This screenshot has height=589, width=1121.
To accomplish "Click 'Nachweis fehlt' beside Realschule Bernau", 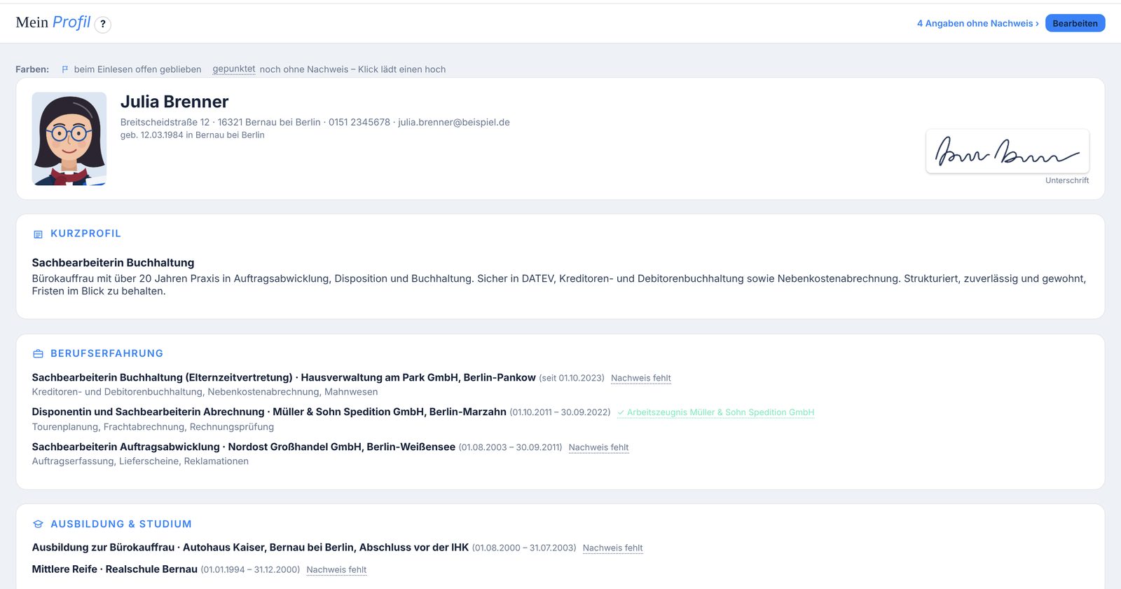I will click(336, 570).
